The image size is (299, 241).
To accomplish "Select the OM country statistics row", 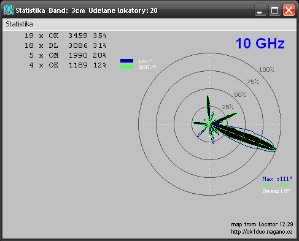I will (x=66, y=55).
